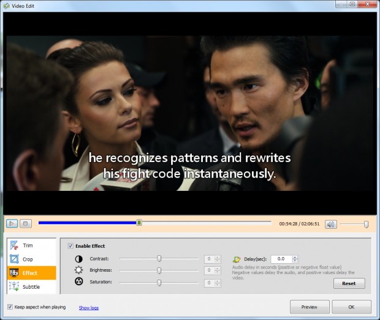This screenshot has width=380, height=320.
Task: Mute audio with the speaker icon
Action: [330, 224]
